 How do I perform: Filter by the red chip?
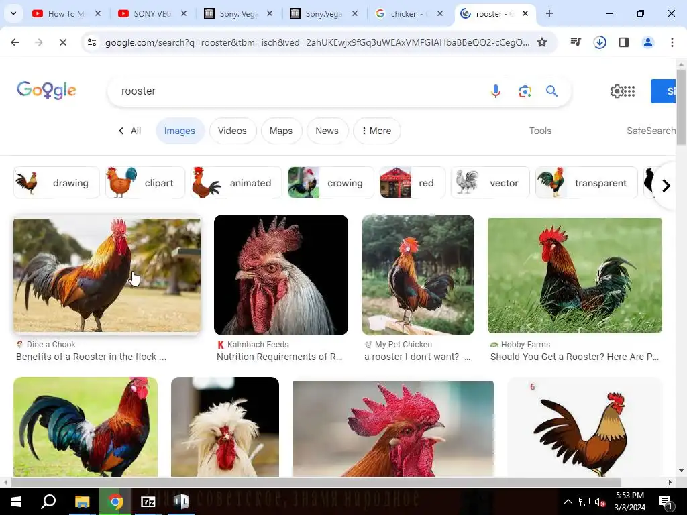click(x=413, y=182)
